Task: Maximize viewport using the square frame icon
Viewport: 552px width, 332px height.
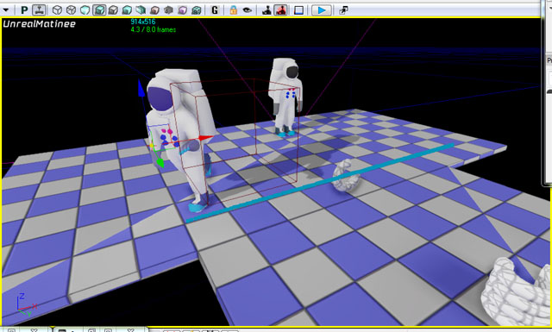Action: [298, 10]
